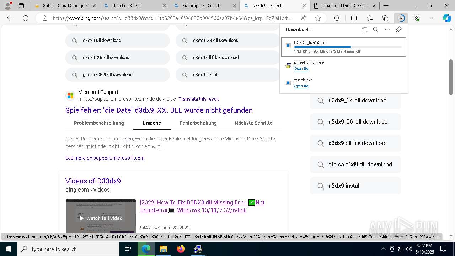Open Spielfehler d3dx9_XX.DLL result title
Image resolution: width=455 pixels, height=256 pixels.
159,110
